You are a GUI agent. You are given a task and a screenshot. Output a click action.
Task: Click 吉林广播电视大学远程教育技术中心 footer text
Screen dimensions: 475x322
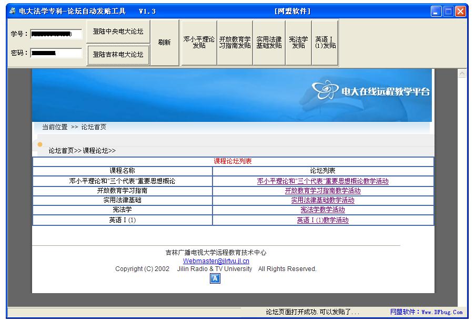216,252
